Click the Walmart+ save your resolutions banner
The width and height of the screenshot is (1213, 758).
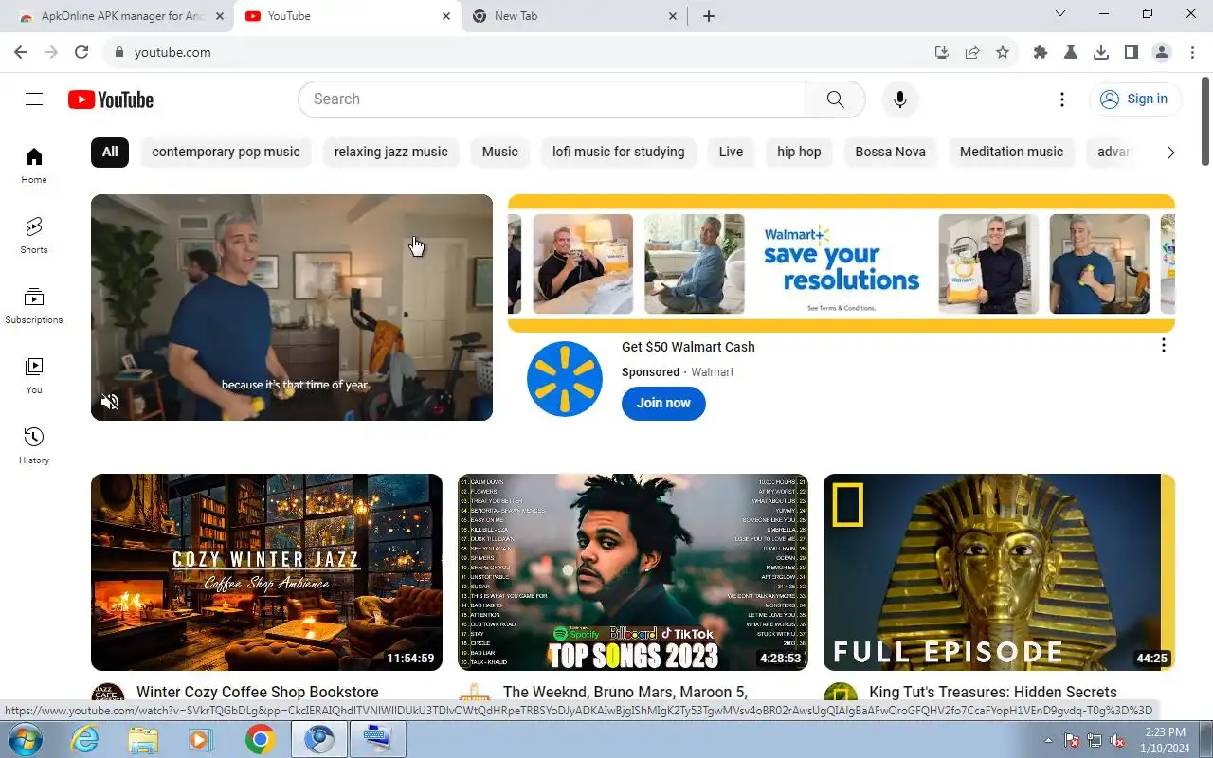[842, 263]
